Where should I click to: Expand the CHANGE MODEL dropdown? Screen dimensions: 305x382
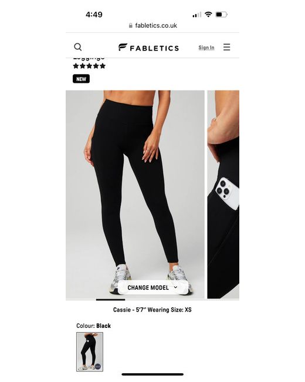[x=152, y=288]
